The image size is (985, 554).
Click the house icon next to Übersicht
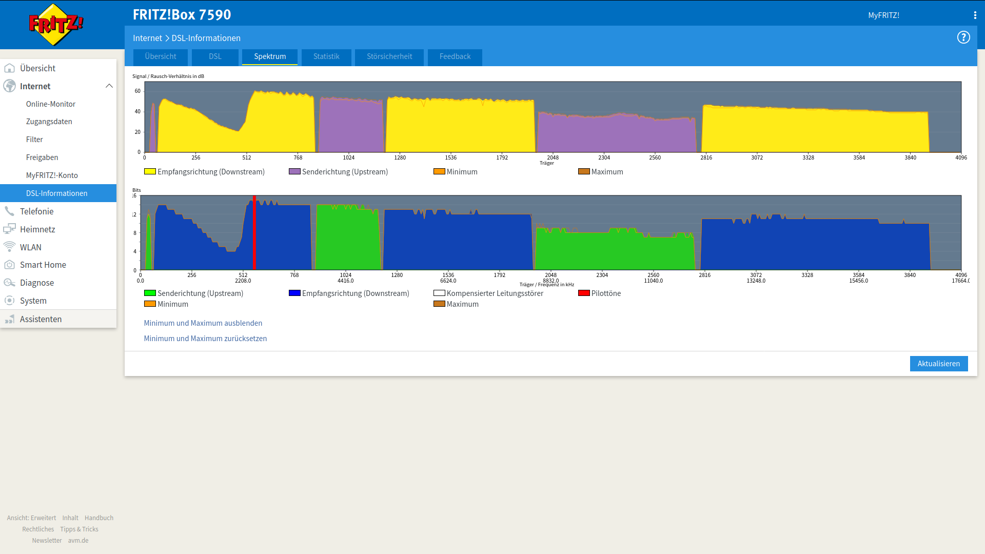[9, 68]
